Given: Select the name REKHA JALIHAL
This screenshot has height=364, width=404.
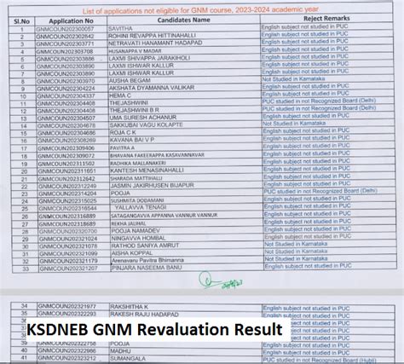Looking at the screenshot, I should [x=129, y=223].
